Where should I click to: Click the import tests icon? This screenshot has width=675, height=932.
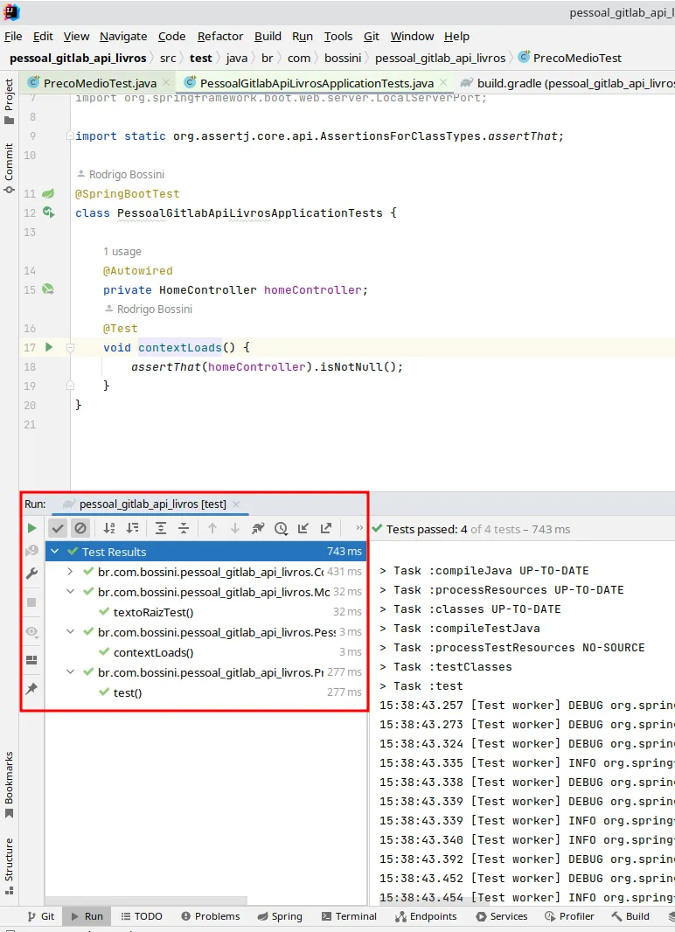[303, 528]
